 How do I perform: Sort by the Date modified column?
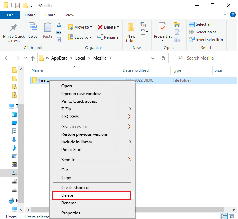coord(145,70)
